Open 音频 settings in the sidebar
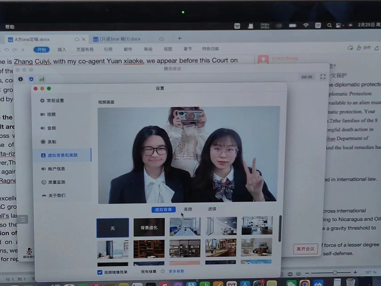The image size is (381, 286). pos(51,128)
